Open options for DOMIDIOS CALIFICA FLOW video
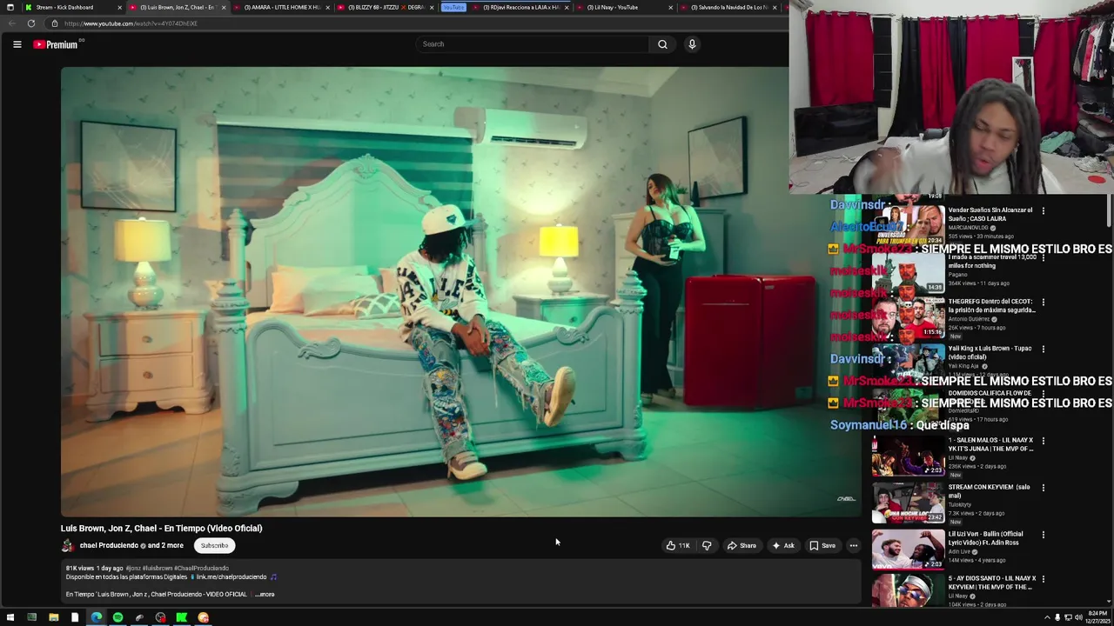 tap(1044, 395)
